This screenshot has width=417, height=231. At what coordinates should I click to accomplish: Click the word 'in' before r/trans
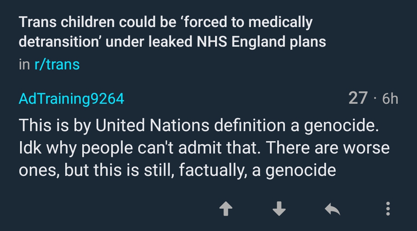(x=24, y=64)
